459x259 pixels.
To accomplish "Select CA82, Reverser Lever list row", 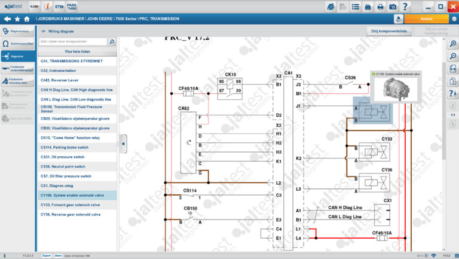I will (x=77, y=80).
